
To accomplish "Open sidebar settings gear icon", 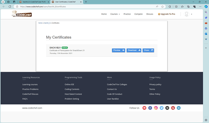I will pos(206,120).
